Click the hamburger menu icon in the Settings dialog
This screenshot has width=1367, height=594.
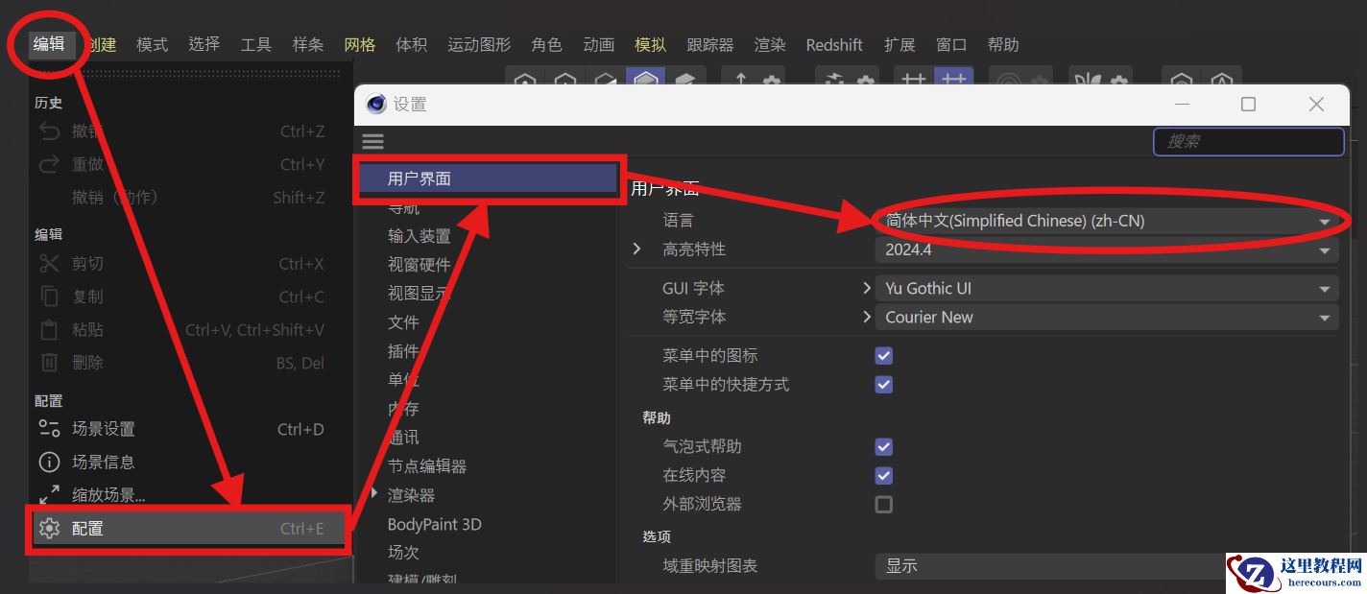pyautogui.click(x=372, y=141)
